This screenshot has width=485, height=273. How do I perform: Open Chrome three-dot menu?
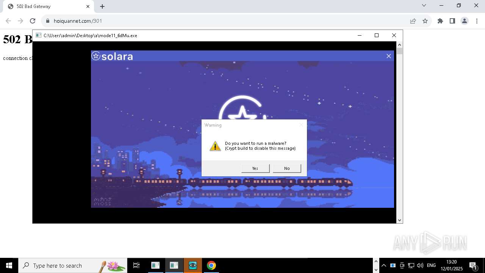(x=477, y=21)
